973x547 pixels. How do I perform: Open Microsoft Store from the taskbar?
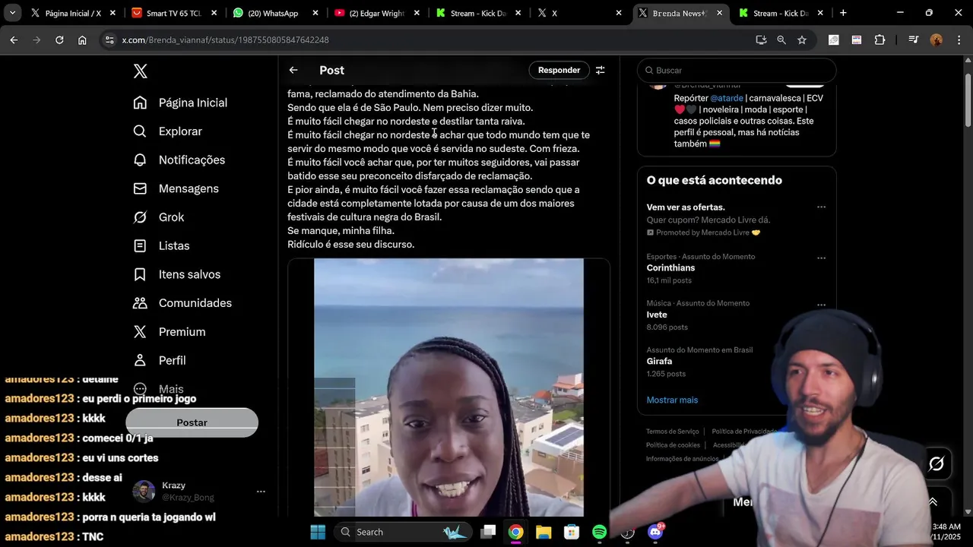[572, 532]
